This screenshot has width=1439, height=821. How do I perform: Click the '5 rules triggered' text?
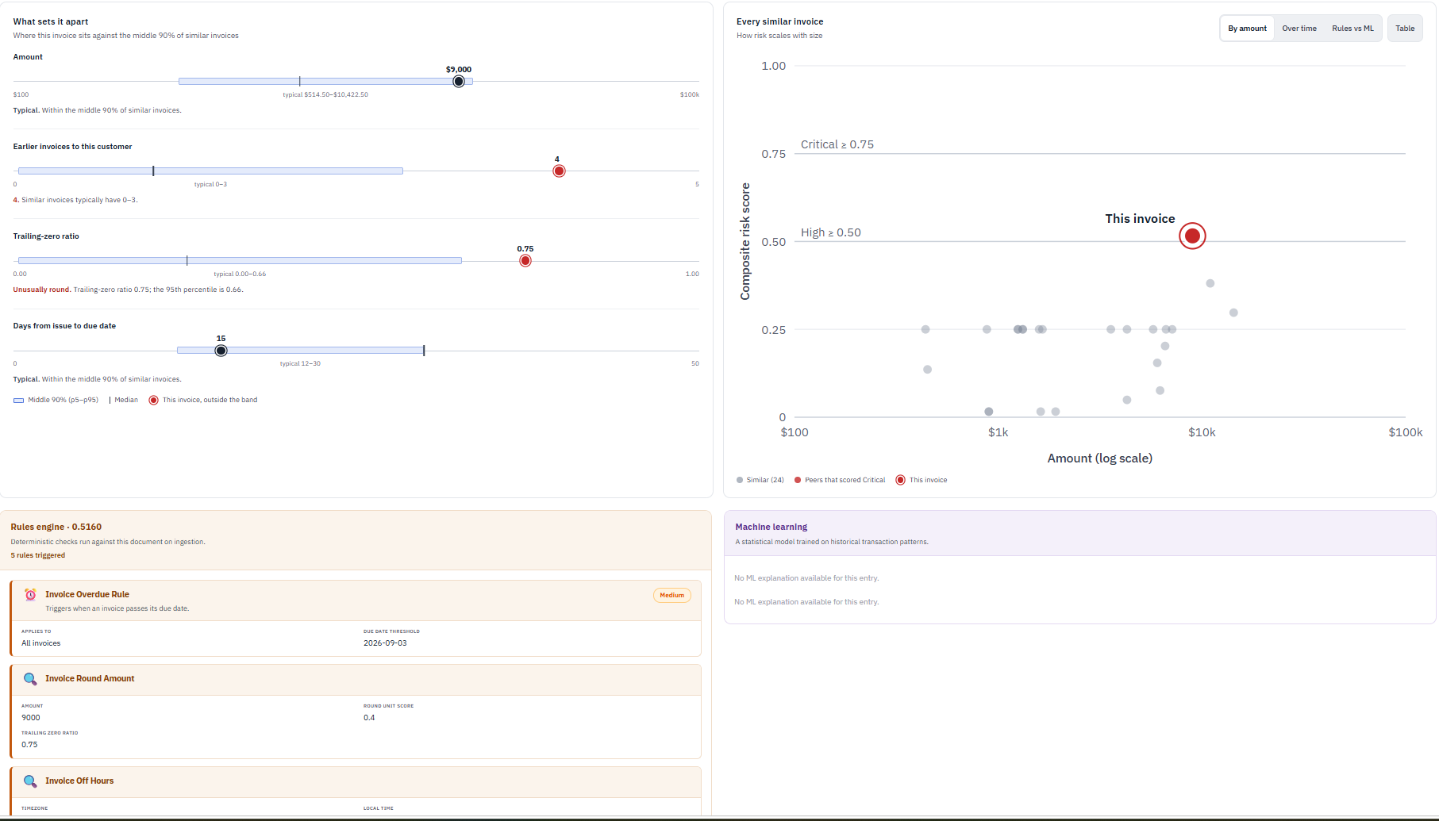(38, 555)
